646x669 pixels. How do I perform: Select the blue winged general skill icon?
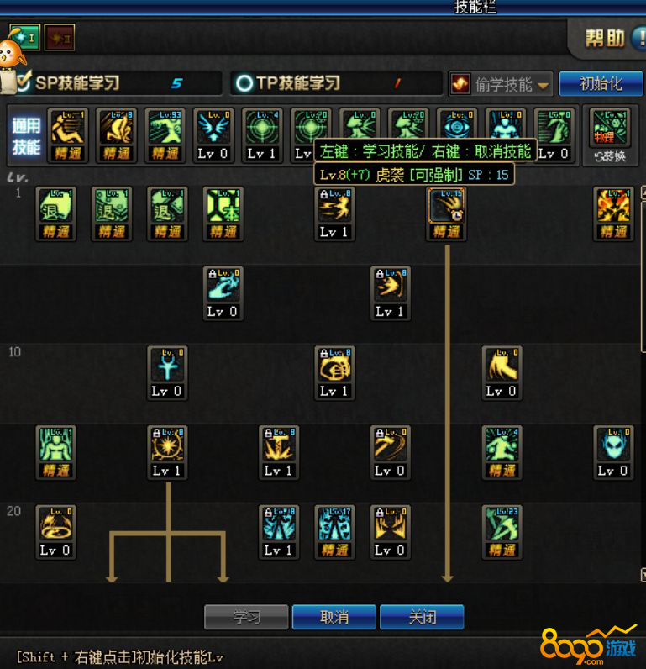click(213, 127)
